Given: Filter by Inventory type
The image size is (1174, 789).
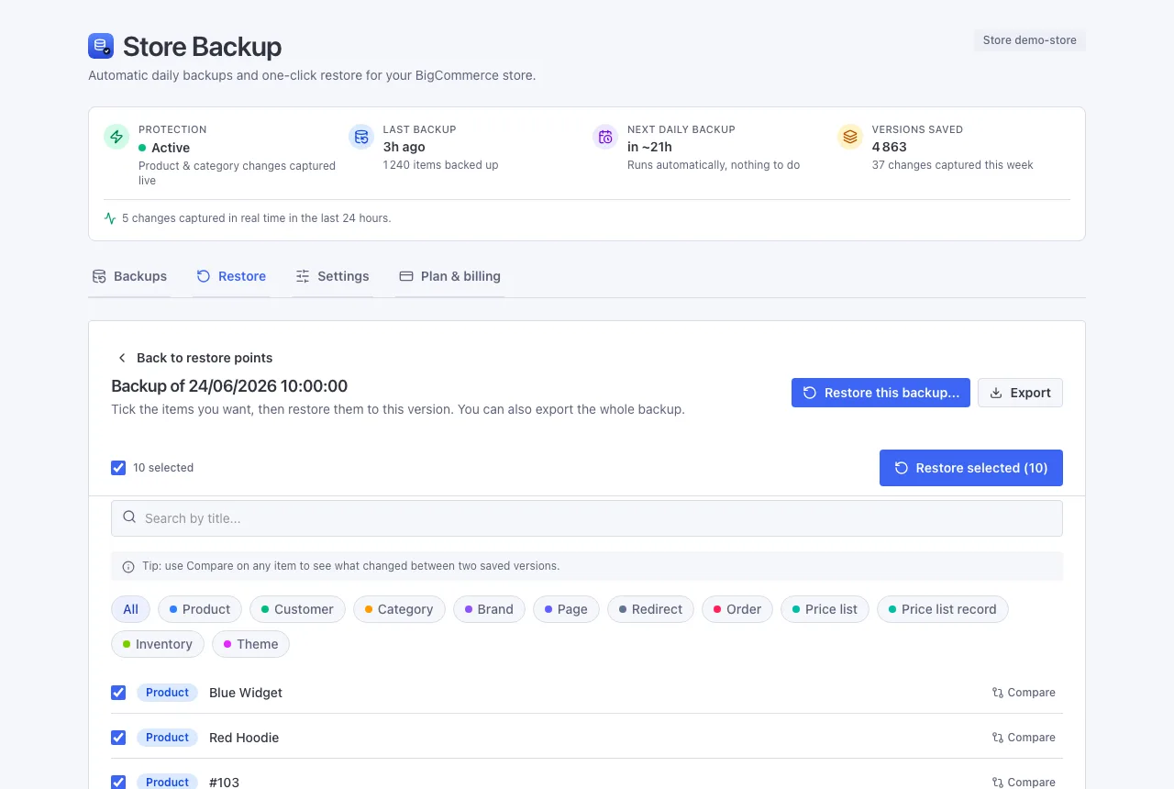Looking at the screenshot, I should point(158,644).
